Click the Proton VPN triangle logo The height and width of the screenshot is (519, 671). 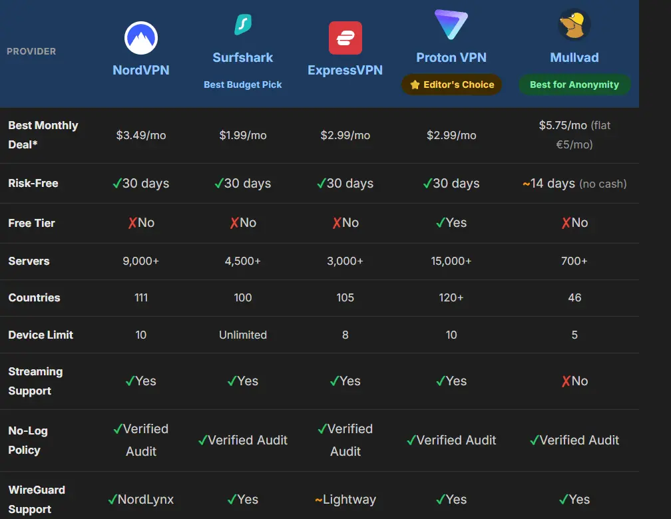[451, 25]
